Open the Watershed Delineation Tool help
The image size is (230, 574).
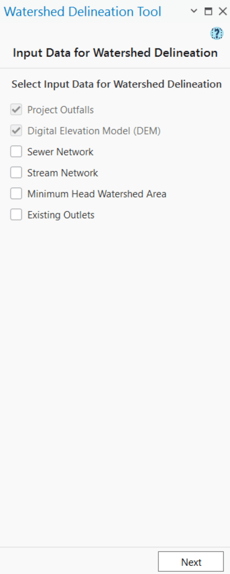tap(216, 33)
